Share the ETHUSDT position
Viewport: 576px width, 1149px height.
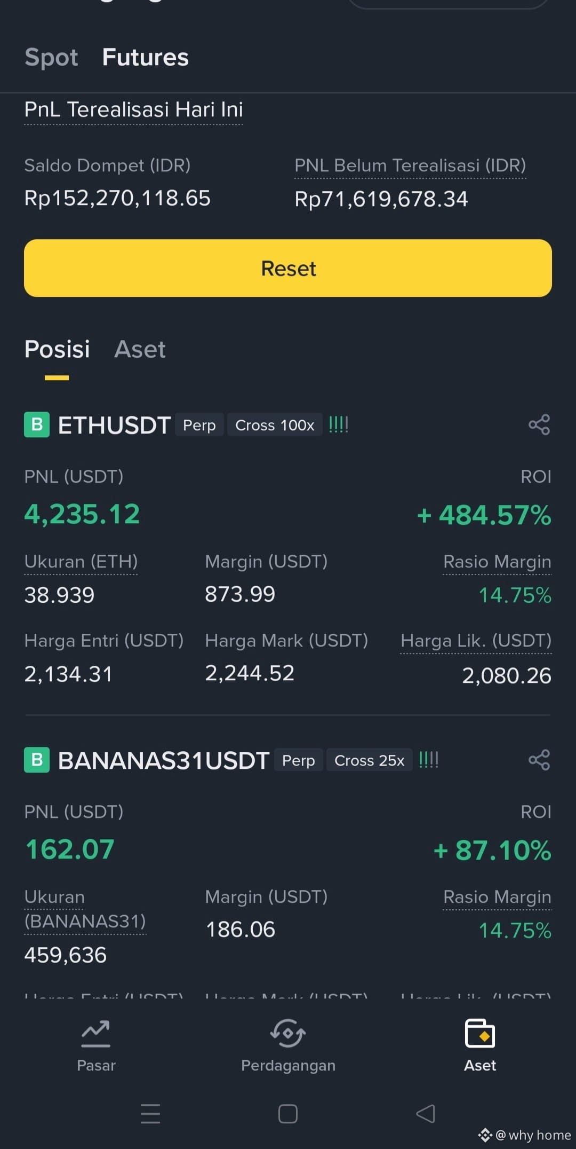(539, 425)
